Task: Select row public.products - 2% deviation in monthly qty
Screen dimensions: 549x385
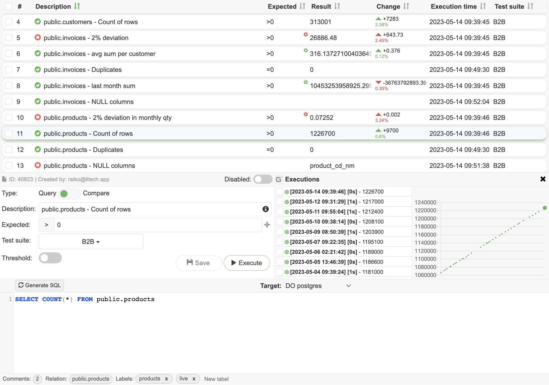Action: point(274,118)
